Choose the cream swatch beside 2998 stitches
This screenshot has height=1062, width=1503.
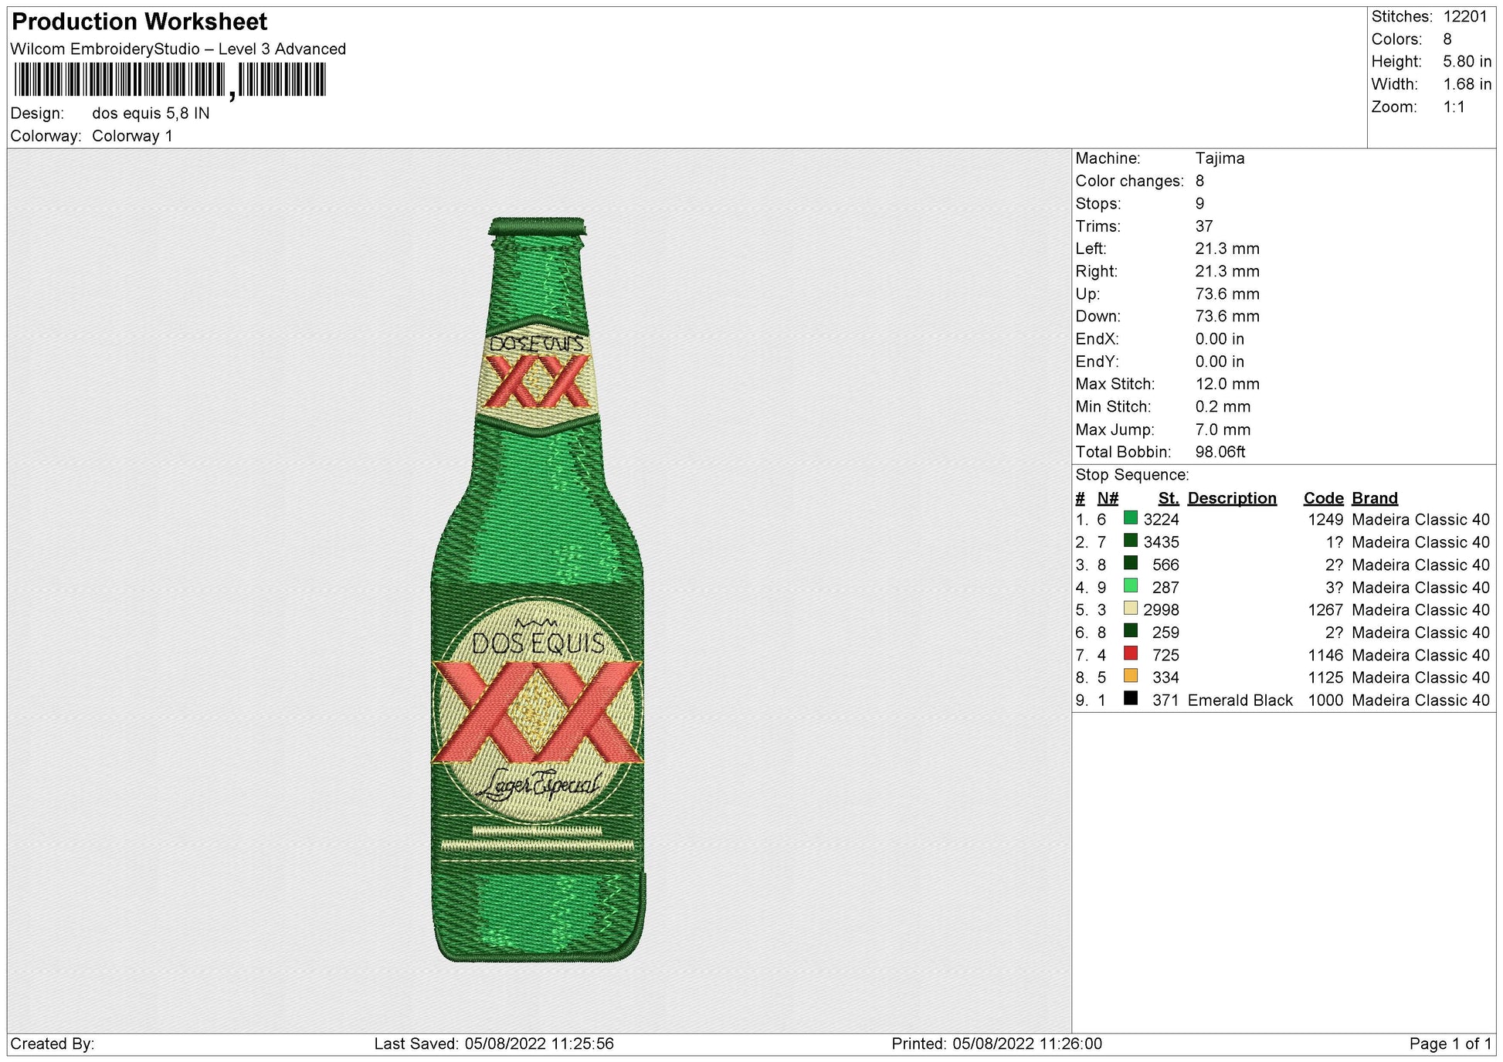pyautogui.click(x=1131, y=609)
